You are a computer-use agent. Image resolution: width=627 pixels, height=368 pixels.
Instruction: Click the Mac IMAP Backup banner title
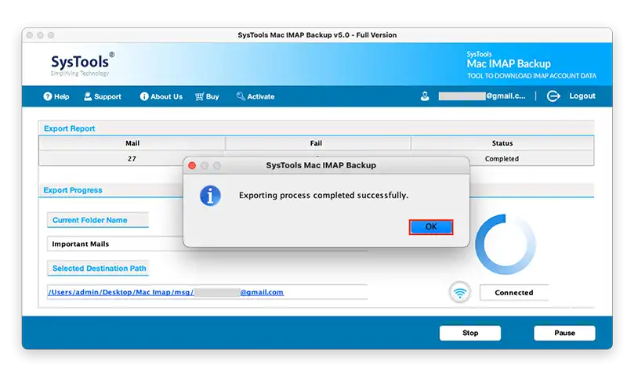[509, 63]
